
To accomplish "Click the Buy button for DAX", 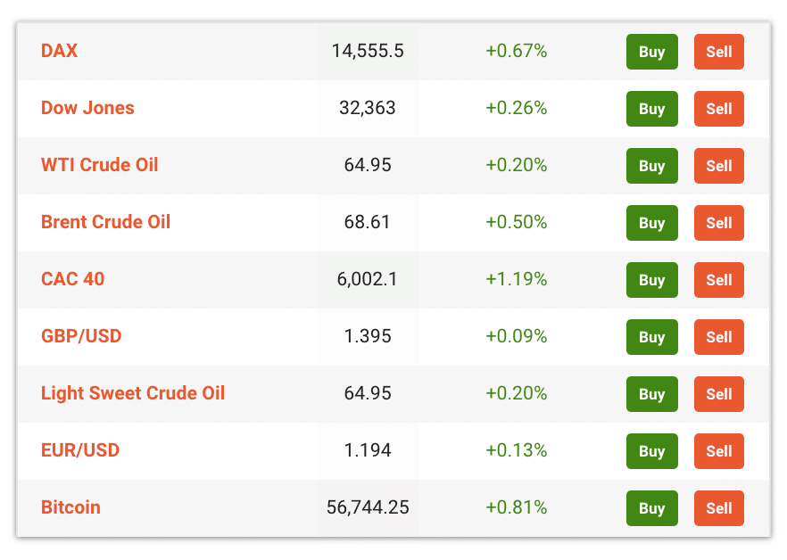I will tap(651, 52).
